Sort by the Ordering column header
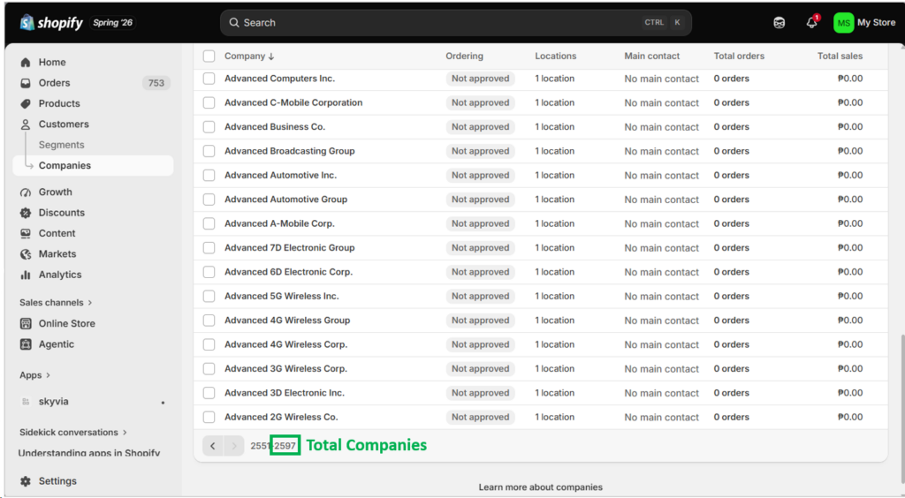The width and height of the screenshot is (905, 498). pos(464,56)
